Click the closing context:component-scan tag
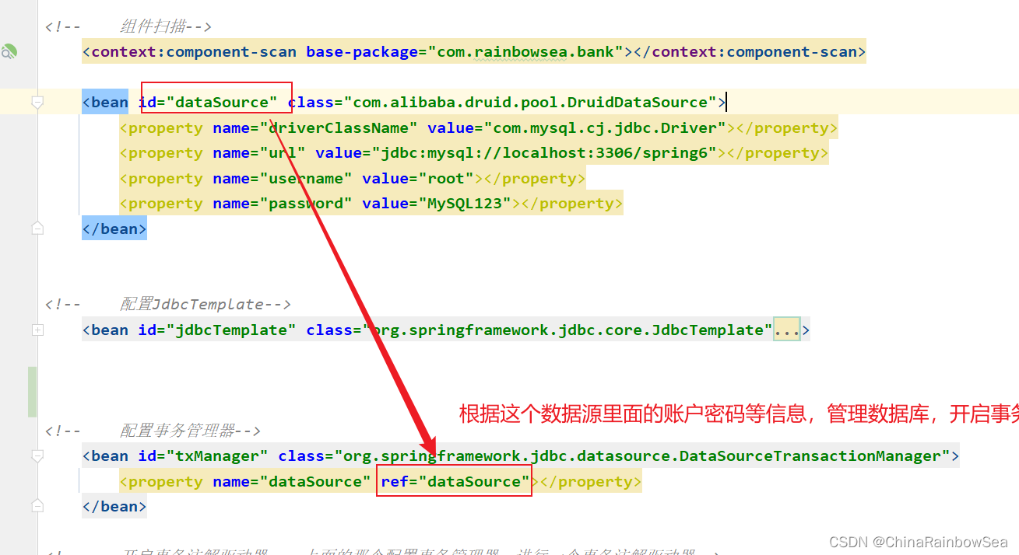 pos(750,52)
